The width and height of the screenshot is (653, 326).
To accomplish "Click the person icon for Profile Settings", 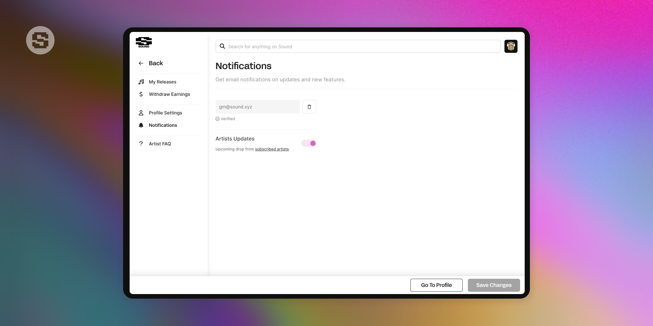I will (141, 113).
